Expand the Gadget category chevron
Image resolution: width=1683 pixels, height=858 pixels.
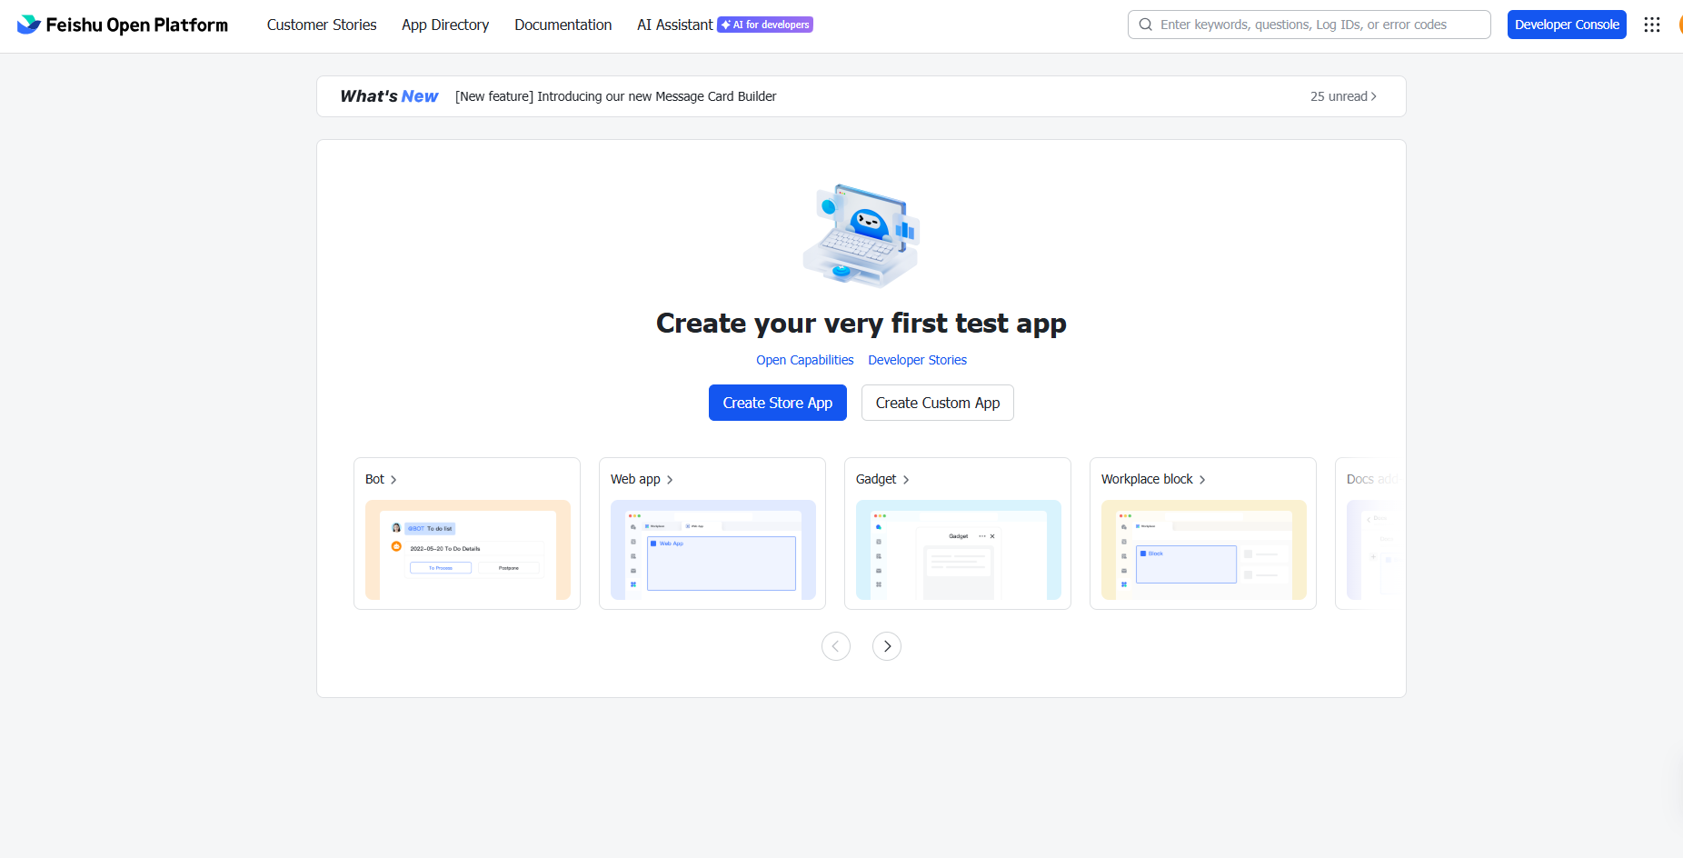click(906, 480)
